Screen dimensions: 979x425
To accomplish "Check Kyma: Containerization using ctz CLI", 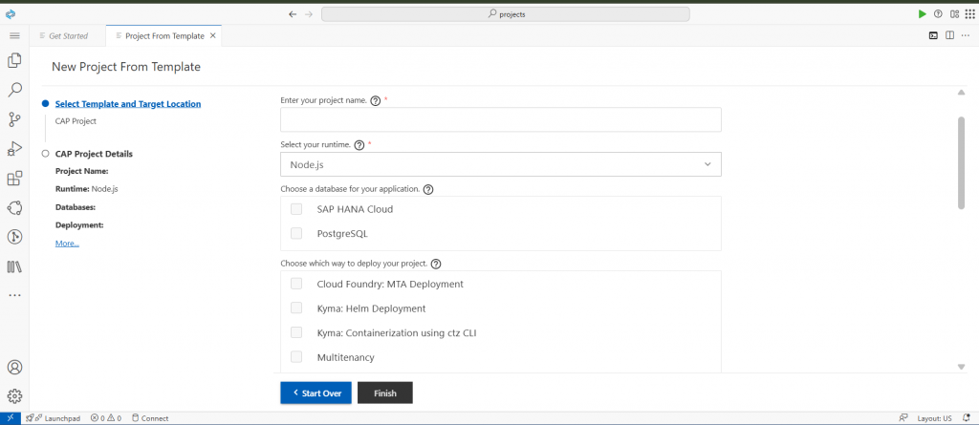I will [x=296, y=332].
